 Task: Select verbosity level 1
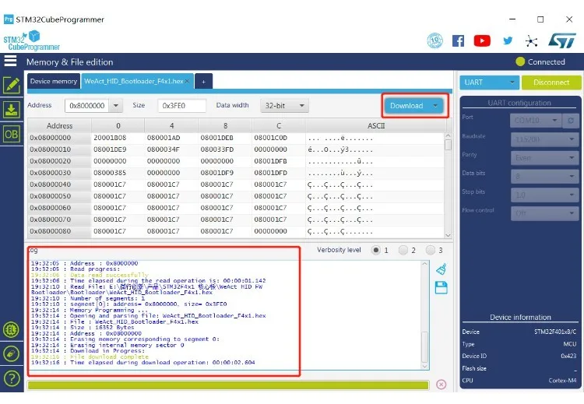tap(376, 250)
